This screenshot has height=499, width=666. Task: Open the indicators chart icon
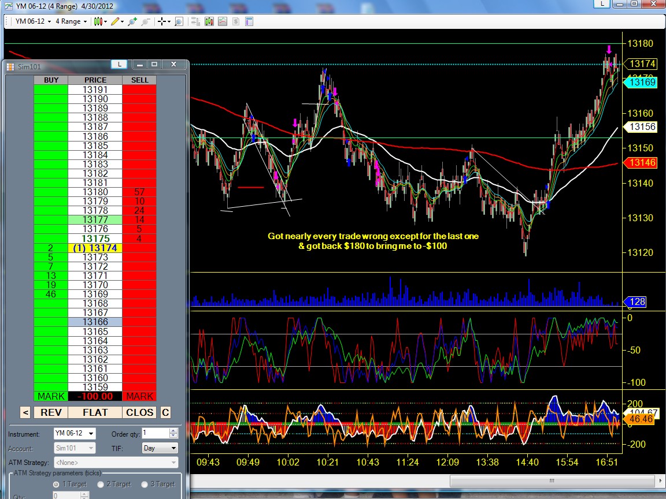point(223,21)
